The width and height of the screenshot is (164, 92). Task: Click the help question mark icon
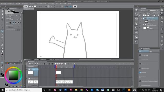(x=75, y=6)
